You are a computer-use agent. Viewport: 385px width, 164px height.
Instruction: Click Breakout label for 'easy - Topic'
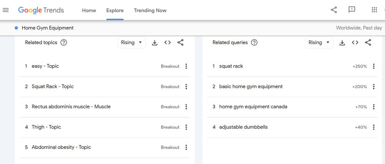[170, 66]
